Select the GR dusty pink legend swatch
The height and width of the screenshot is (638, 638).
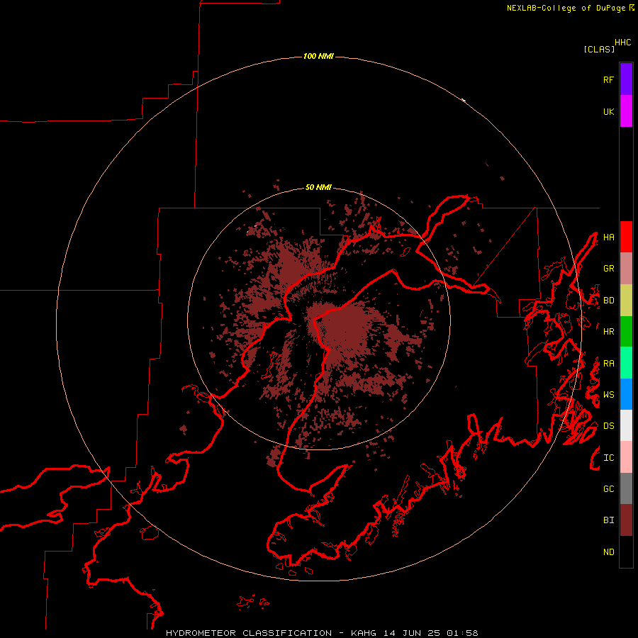(x=626, y=269)
